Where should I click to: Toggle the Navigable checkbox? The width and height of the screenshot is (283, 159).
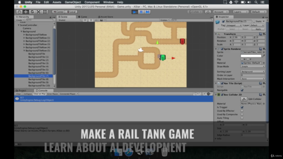(242, 90)
